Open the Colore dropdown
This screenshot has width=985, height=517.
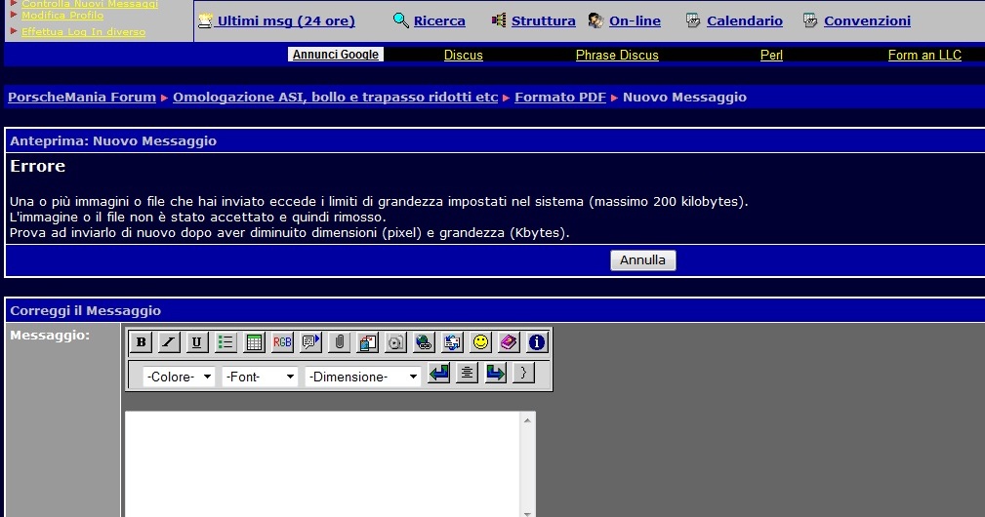179,377
